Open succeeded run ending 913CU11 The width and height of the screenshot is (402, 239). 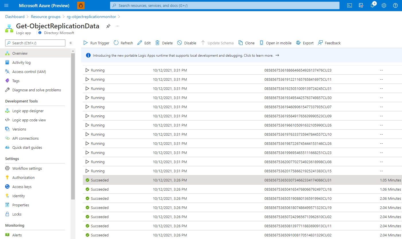242,226
